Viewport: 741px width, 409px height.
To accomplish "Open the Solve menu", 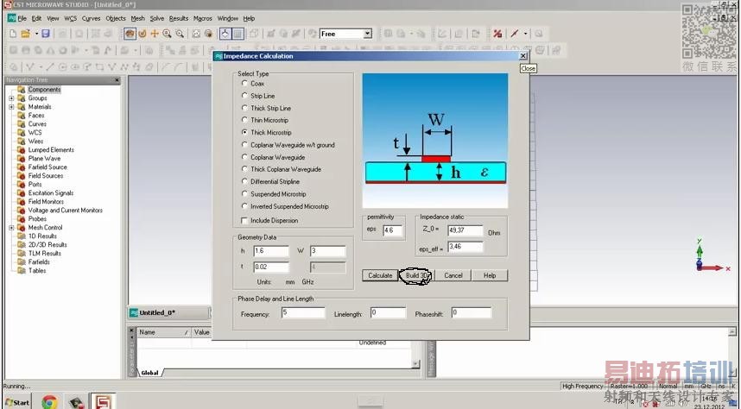I will tap(157, 18).
